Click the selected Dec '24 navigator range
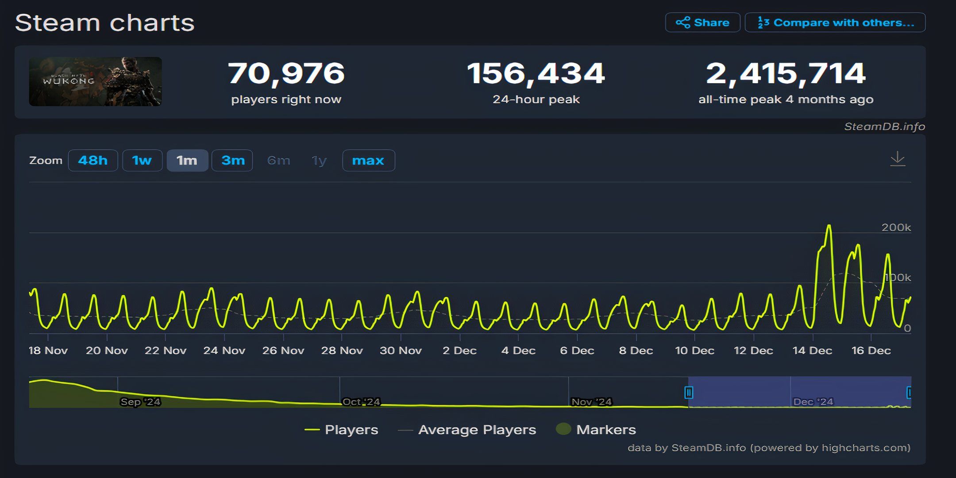 click(799, 392)
